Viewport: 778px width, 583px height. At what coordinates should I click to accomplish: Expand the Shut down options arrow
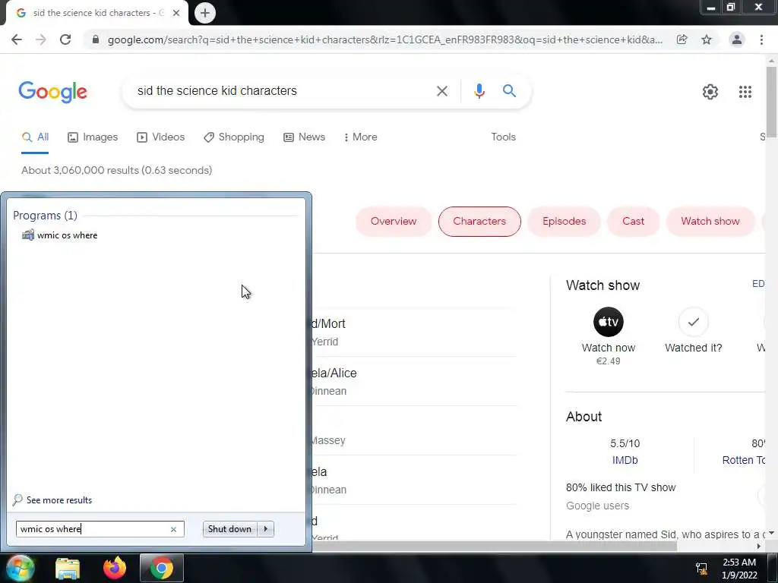pos(266,529)
